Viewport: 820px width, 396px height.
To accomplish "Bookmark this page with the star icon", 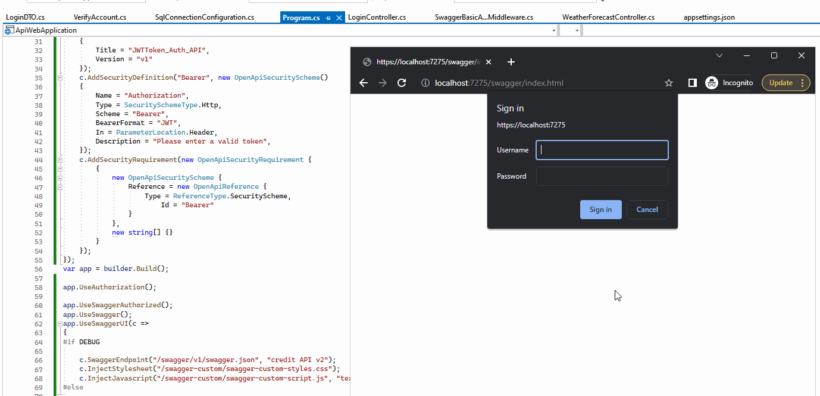I will tap(668, 83).
